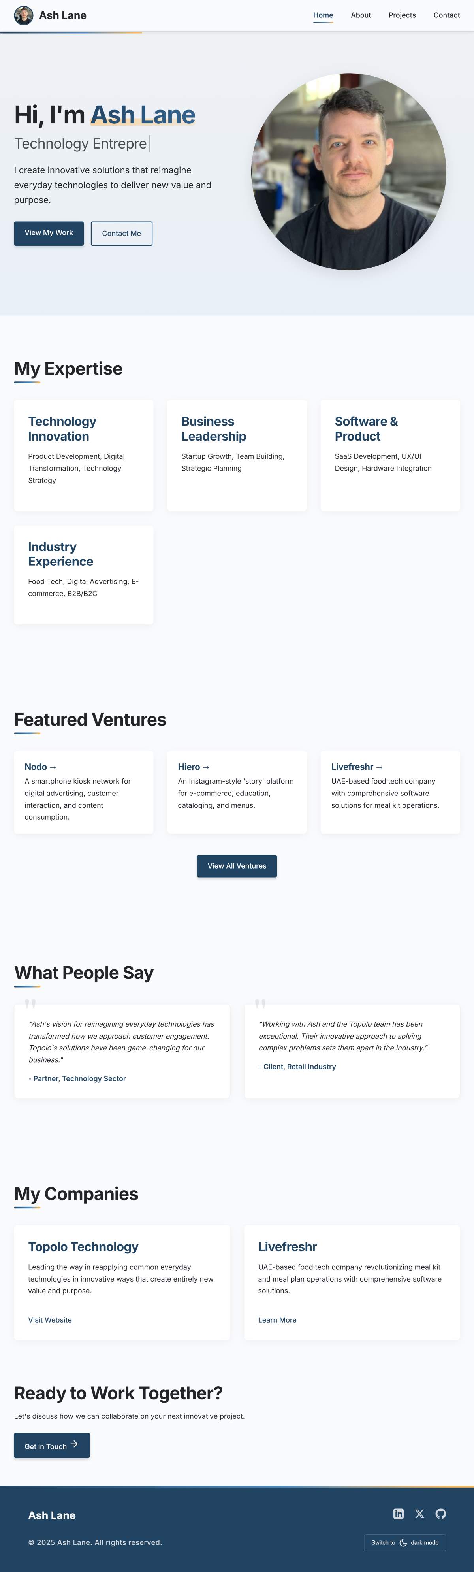474x1572 pixels.
Task: Click the Get in Touch button
Action: pyautogui.click(x=51, y=1445)
